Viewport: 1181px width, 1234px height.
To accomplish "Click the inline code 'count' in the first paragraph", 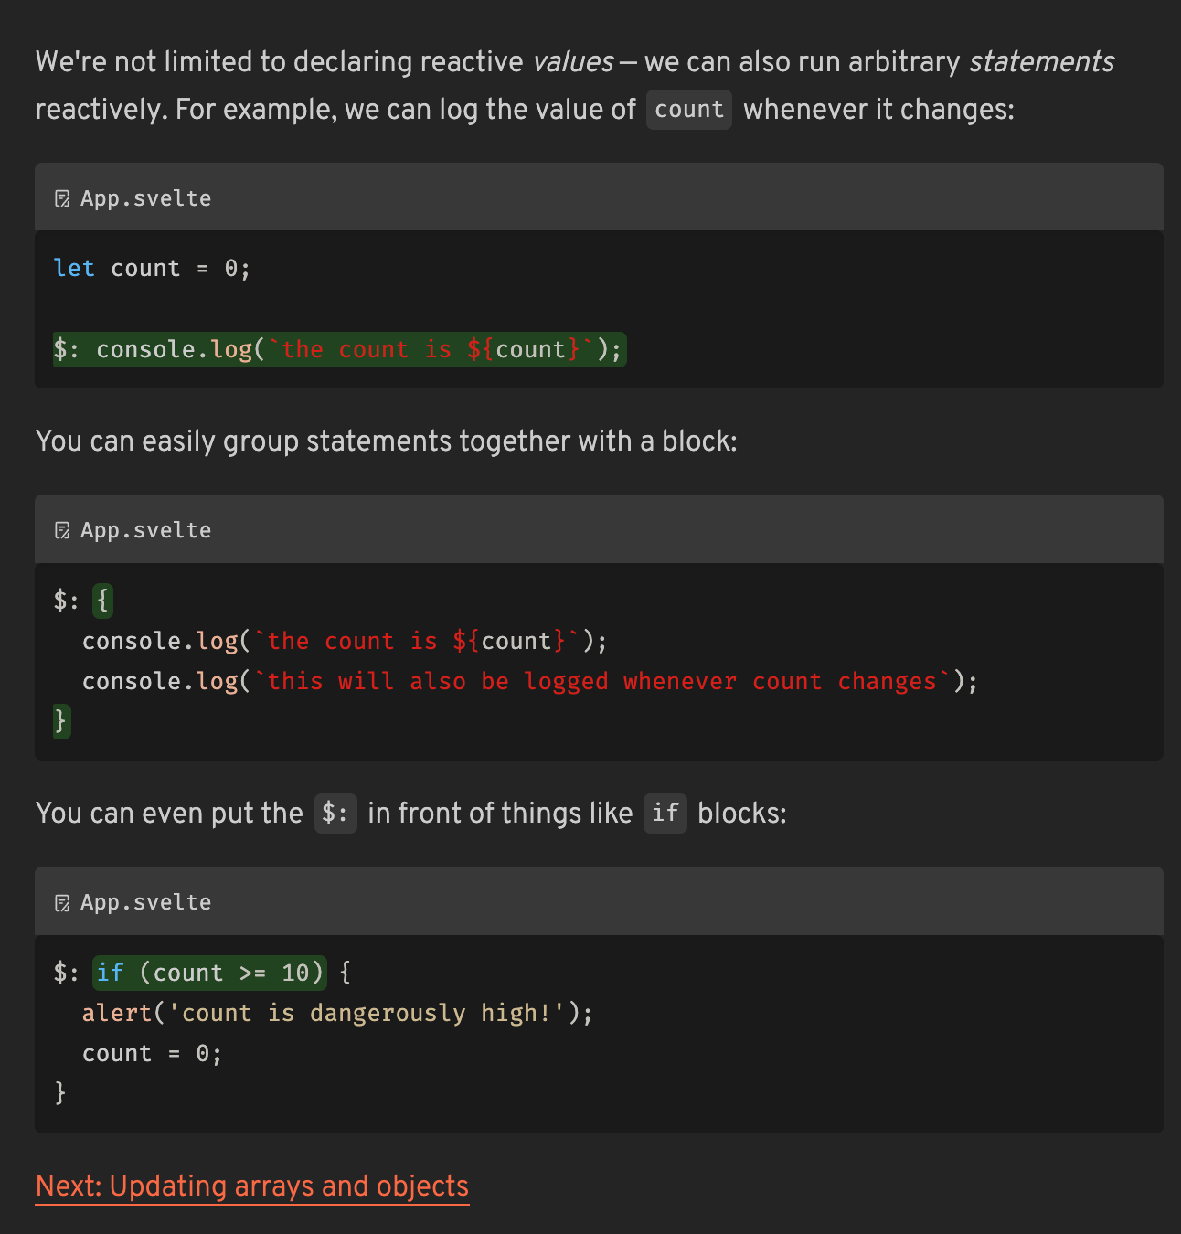I will [689, 110].
